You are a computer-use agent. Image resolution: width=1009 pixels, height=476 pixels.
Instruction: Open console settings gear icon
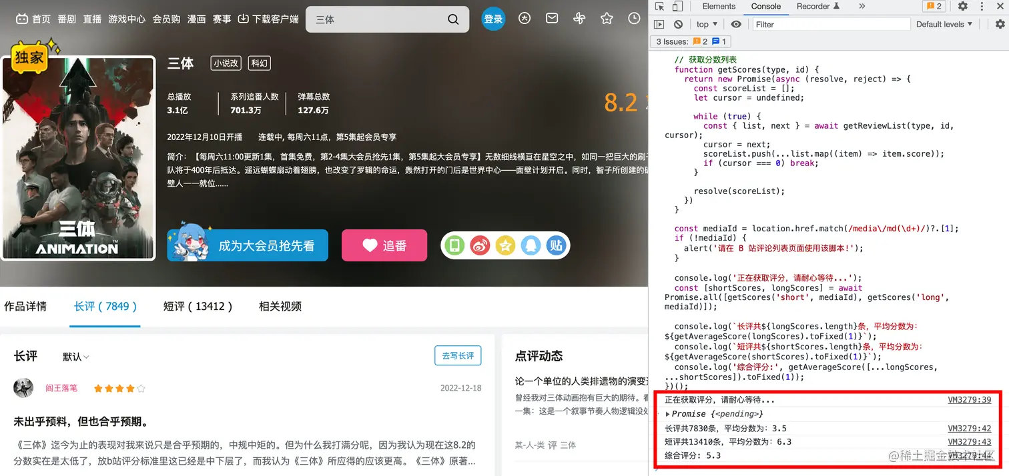coord(1000,24)
